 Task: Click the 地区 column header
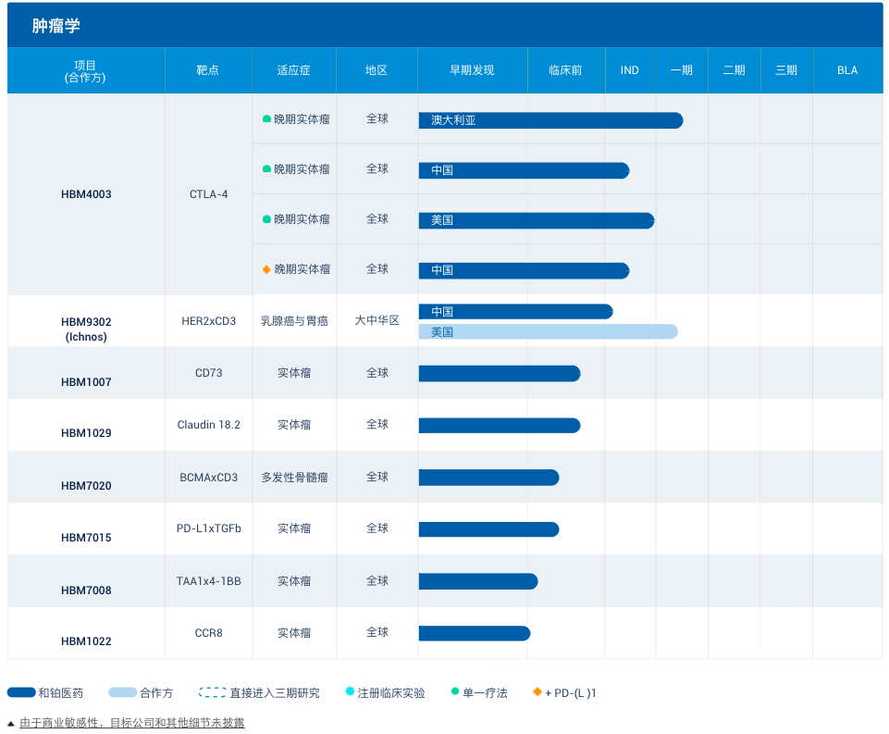pyautogui.click(x=377, y=70)
